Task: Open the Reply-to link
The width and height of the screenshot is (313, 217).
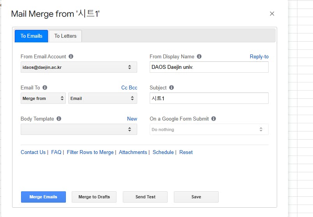Action: point(259,56)
